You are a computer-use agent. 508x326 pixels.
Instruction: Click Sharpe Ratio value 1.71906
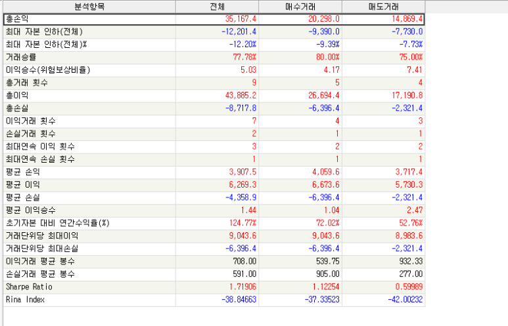tap(242, 287)
